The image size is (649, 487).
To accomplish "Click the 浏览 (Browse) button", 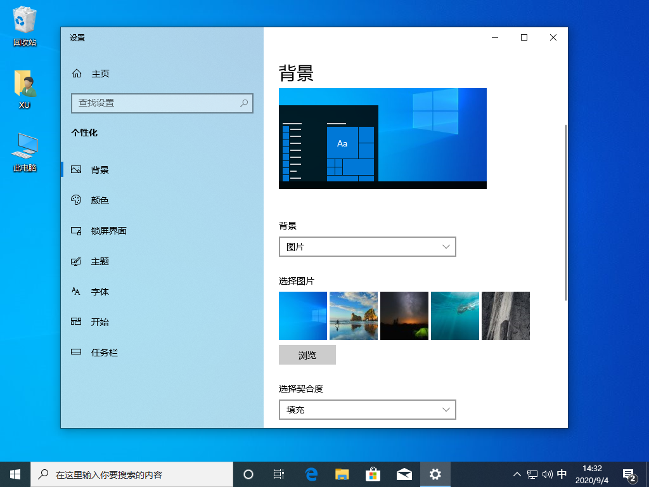I will (307, 354).
